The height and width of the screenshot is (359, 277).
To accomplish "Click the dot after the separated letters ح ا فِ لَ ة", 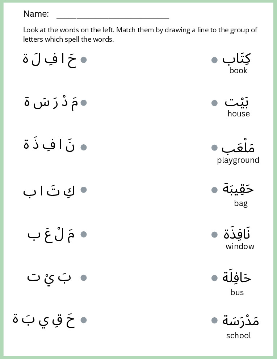I will (84, 60).
